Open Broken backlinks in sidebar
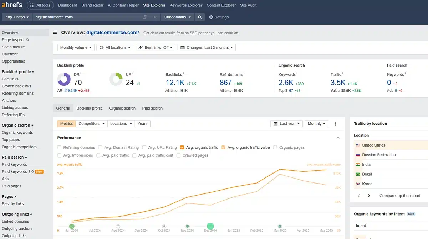This screenshot has height=239, width=428. point(16,86)
